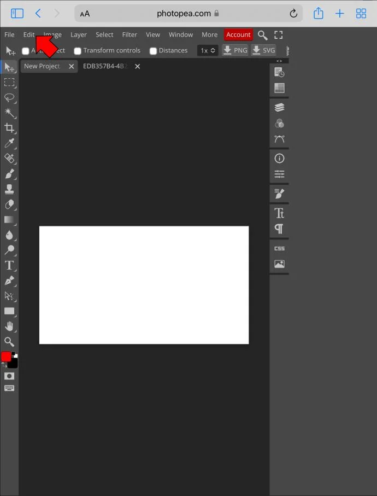Select the Magic Wand tool
This screenshot has height=496, width=377.
click(x=9, y=113)
